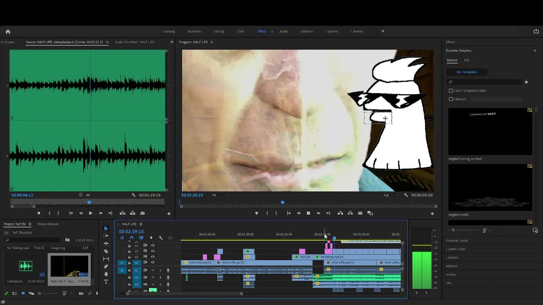Switch to the Learning workspace

169,31
